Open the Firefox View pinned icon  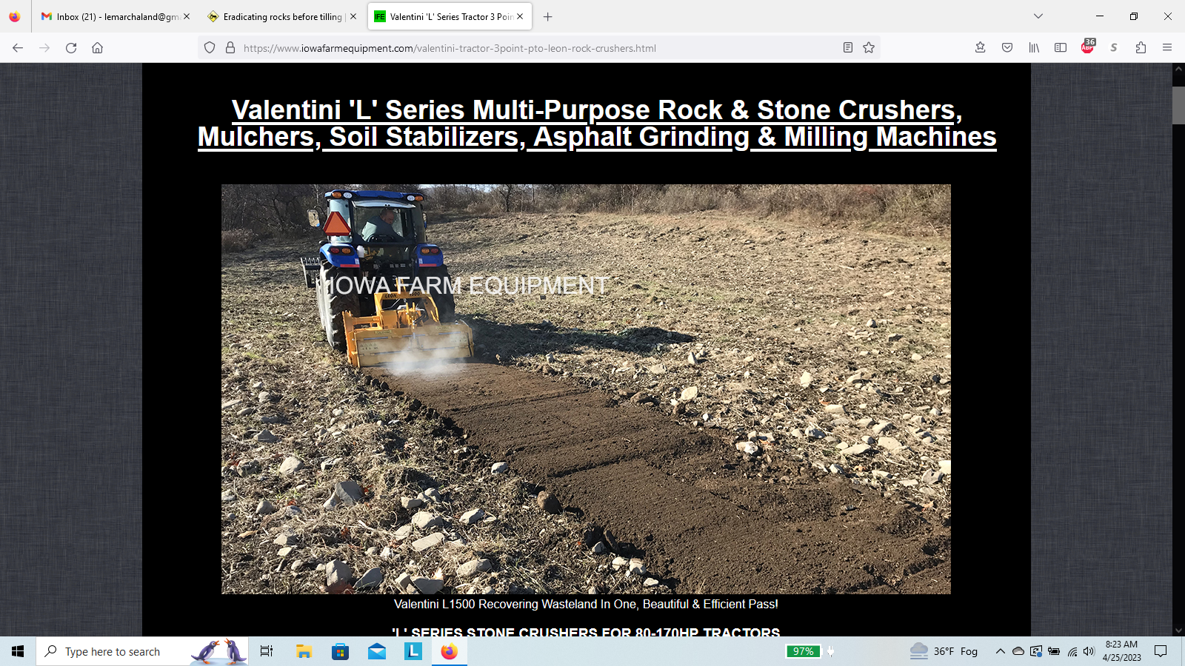click(x=15, y=16)
